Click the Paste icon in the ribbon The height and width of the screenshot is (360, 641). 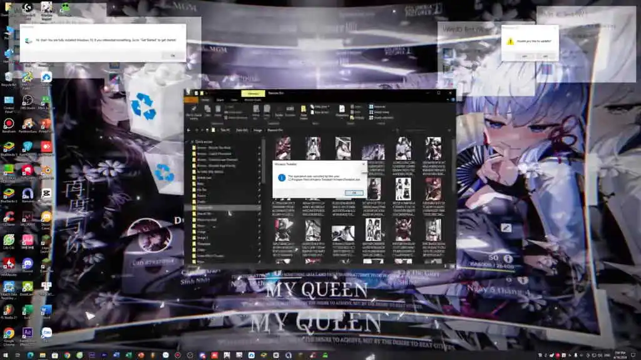click(218, 111)
